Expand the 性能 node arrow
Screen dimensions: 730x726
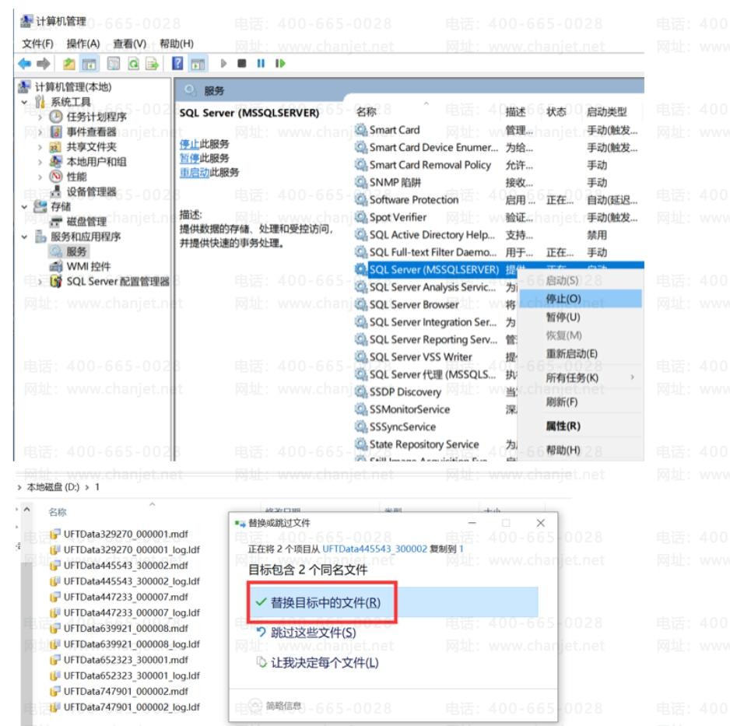coord(40,177)
